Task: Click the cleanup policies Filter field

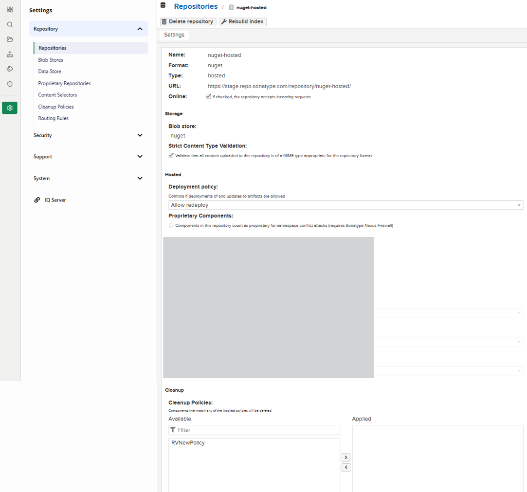Action: 254,430
